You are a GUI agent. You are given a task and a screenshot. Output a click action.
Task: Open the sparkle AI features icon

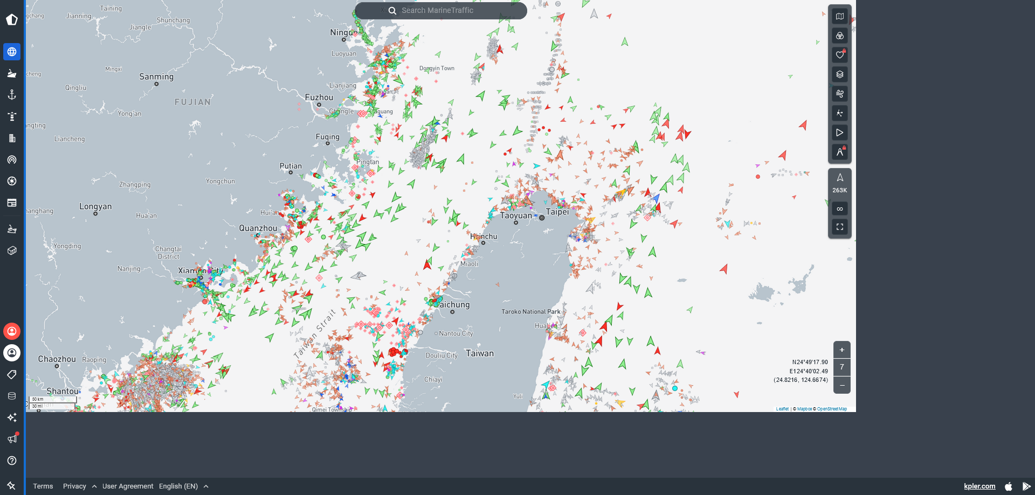12,417
